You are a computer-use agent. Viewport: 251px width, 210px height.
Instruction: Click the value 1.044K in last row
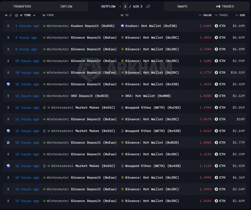tap(205, 201)
